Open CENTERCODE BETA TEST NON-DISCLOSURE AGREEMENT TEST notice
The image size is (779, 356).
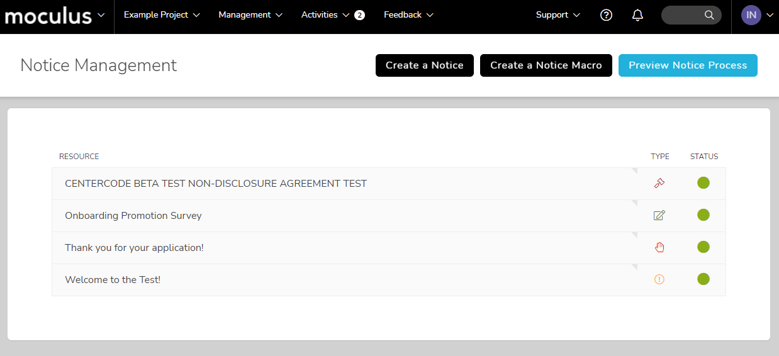click(216, 184)
